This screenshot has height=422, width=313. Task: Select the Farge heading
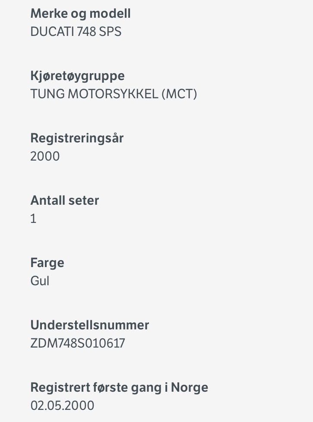click(x=47, y=263)
